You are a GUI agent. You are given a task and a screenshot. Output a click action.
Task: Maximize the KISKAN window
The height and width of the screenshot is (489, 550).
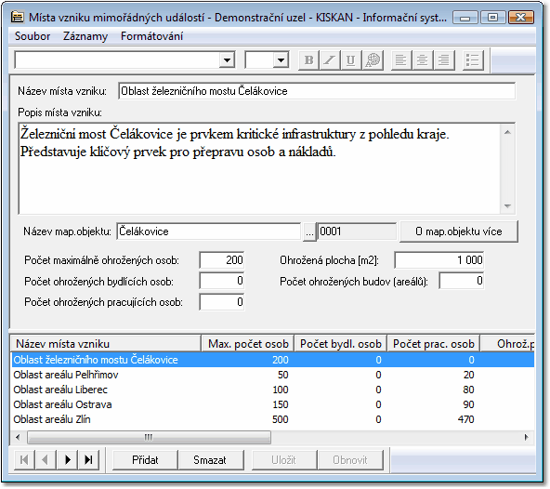(492, 18)
